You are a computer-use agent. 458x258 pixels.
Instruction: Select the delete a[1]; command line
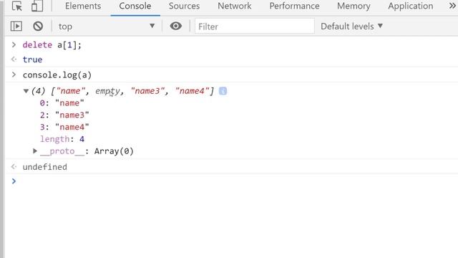[x=52, y=44]
